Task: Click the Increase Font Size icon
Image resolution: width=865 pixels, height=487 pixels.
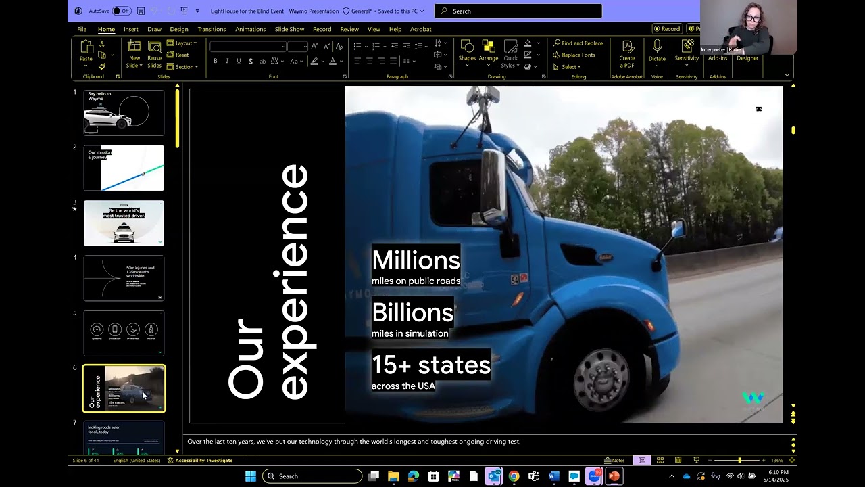Action: tap(315, 46)
